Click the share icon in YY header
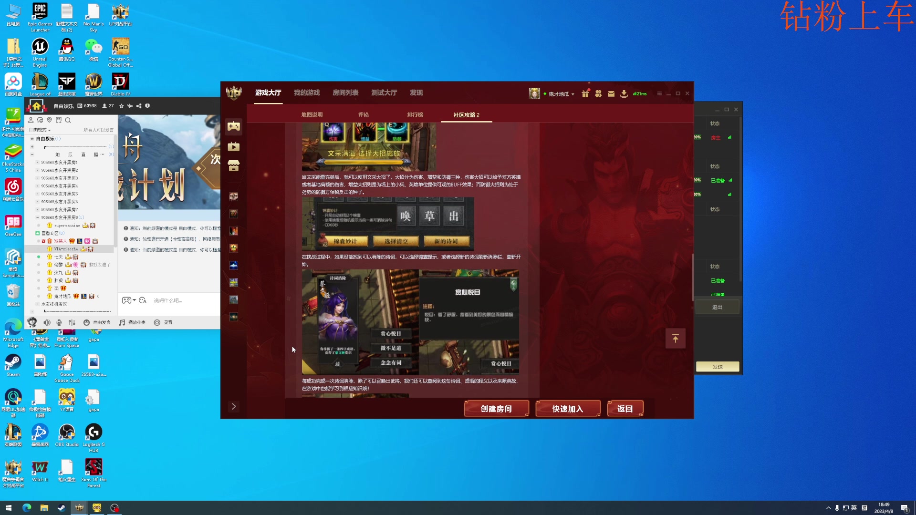This screenshot has width=916, height=515. (139, 106)
